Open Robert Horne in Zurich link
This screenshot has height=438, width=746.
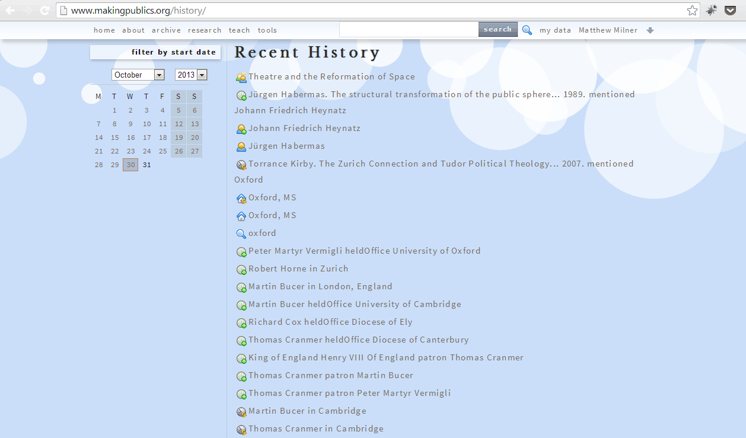298,268
